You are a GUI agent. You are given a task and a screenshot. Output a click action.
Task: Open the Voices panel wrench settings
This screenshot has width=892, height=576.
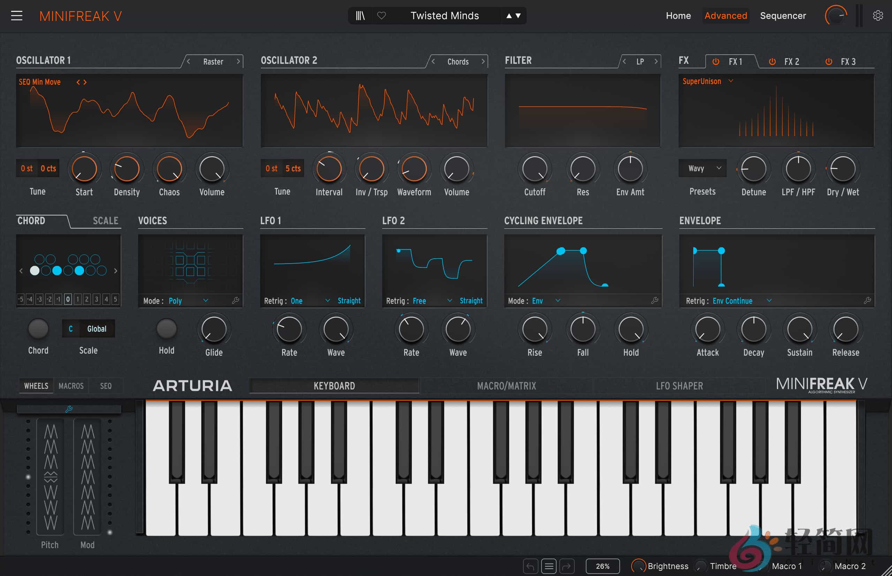[236, 300]
